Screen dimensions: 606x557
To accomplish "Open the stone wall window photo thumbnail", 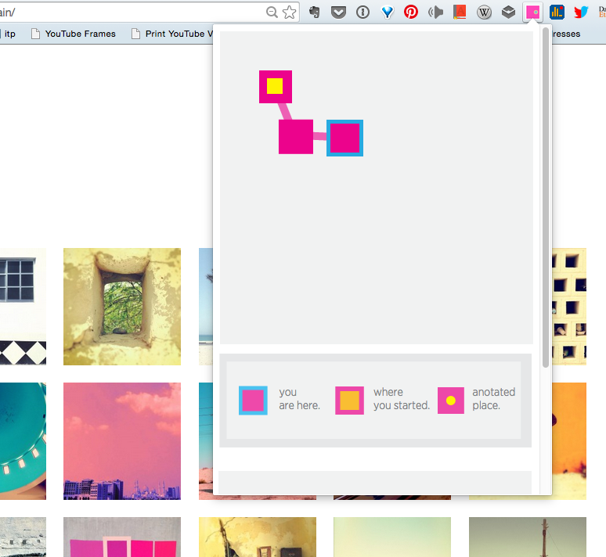I will (x=122, y=307).
